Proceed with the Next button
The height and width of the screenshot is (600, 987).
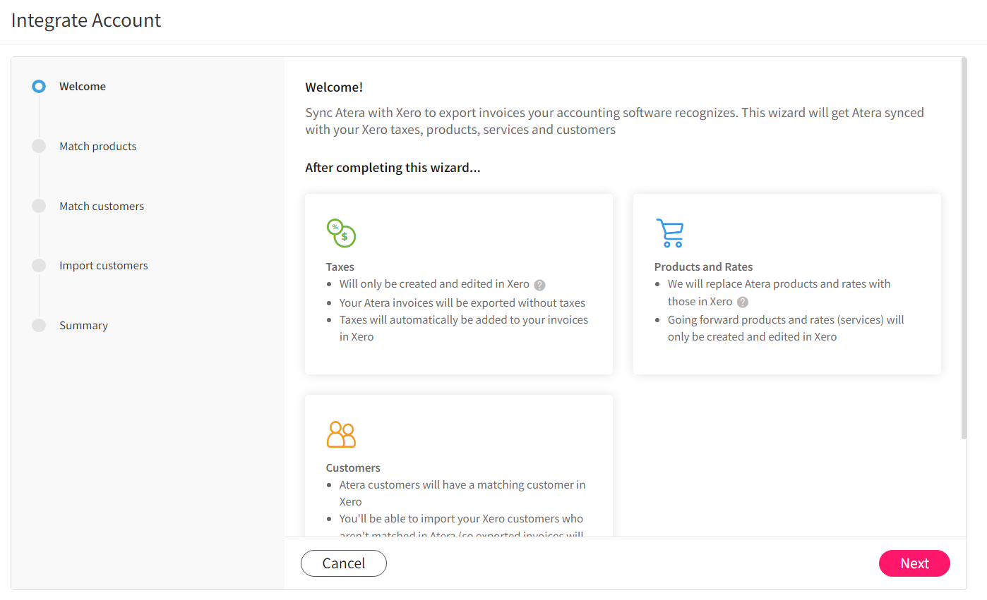[914, 563]
